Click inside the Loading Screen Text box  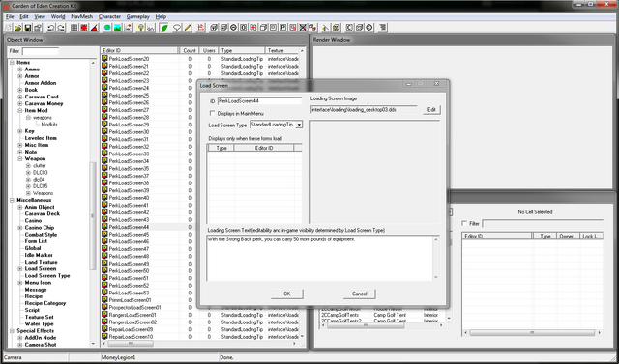pyautogui.click(x=319, y=259)
